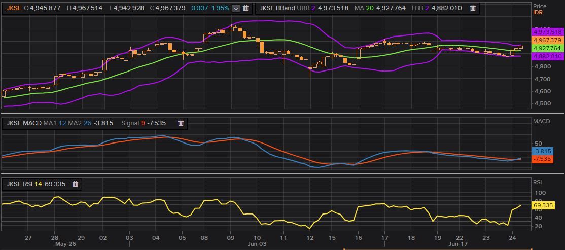Viewport: 565px width, 250px height.
Task: Select the .JKSE BBand legend label
Action: [276, 8]
